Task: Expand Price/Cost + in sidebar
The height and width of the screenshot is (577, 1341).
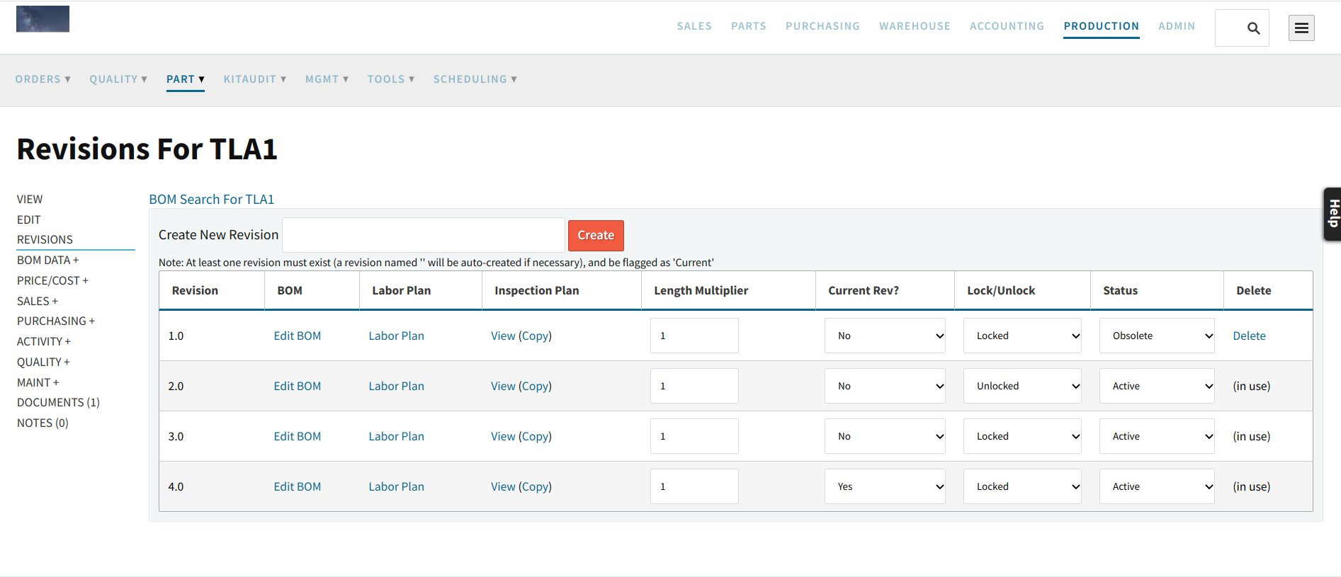Action: (53, 281)
